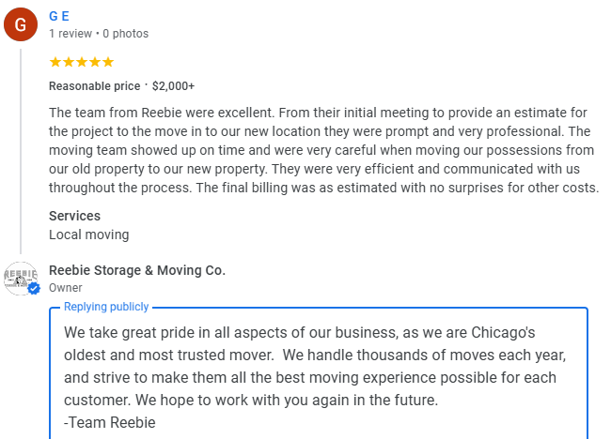Click the review paragraph about Reebie's team

pyautogui.click(x=320, y=150)
